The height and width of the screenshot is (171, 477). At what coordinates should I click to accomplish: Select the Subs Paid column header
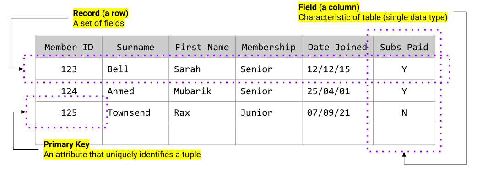coord(404,47)
